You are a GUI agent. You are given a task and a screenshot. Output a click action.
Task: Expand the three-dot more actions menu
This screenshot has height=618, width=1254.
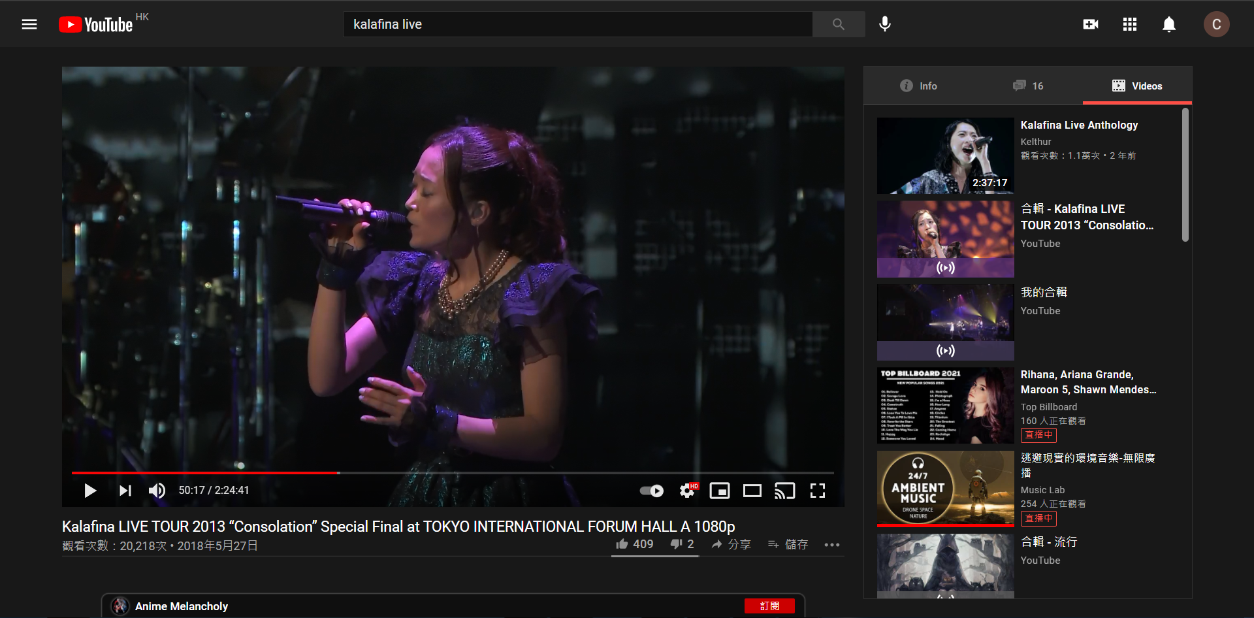(x=831, y=545)
